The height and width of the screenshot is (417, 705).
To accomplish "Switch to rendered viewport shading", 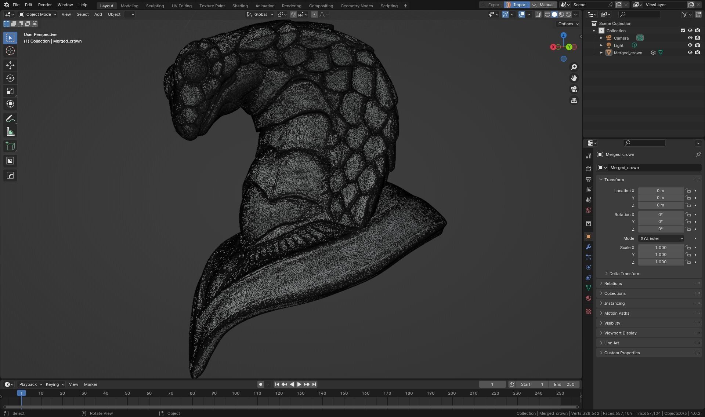I will click(568, 14).
